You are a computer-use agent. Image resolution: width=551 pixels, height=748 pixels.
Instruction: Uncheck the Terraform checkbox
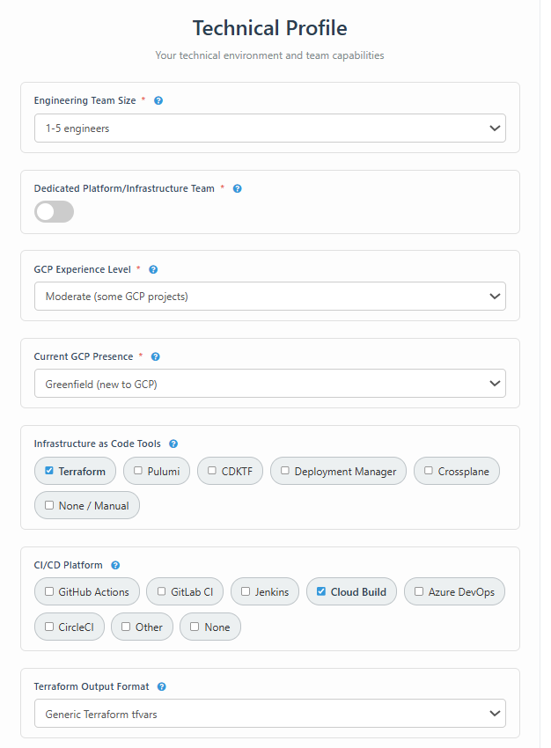pos(49,471)
